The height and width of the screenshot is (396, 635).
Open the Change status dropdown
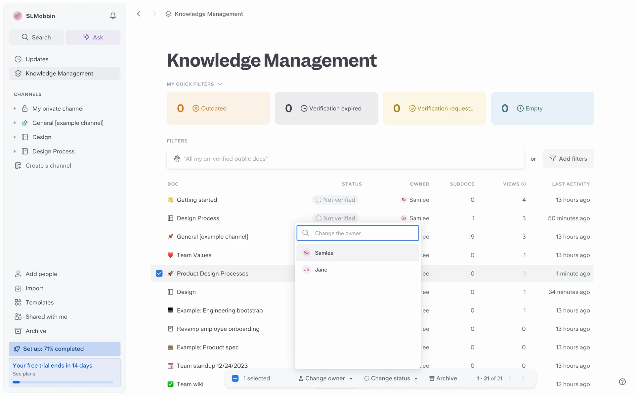[x=391, y=378]
